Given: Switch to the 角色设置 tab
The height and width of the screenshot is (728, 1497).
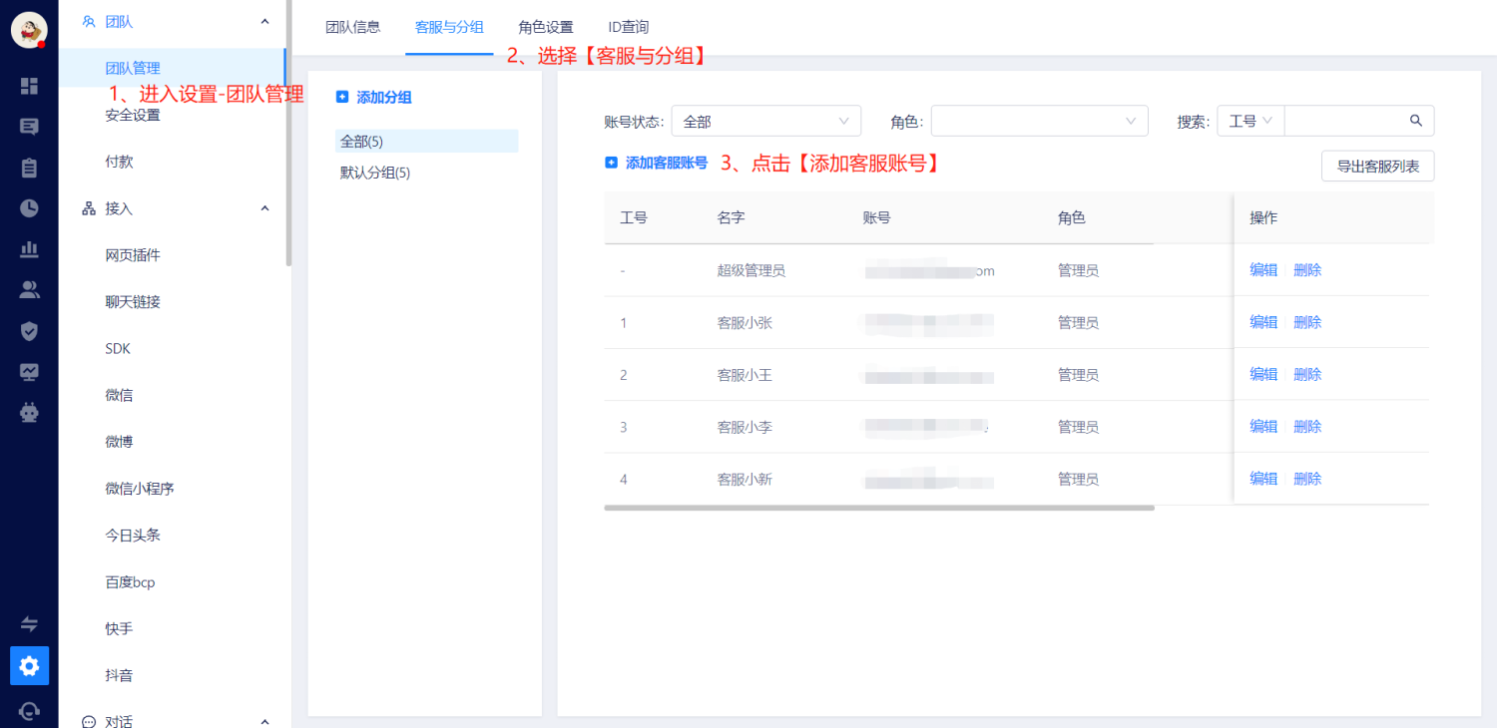Looking at the screenshot, I should point(546,27).
